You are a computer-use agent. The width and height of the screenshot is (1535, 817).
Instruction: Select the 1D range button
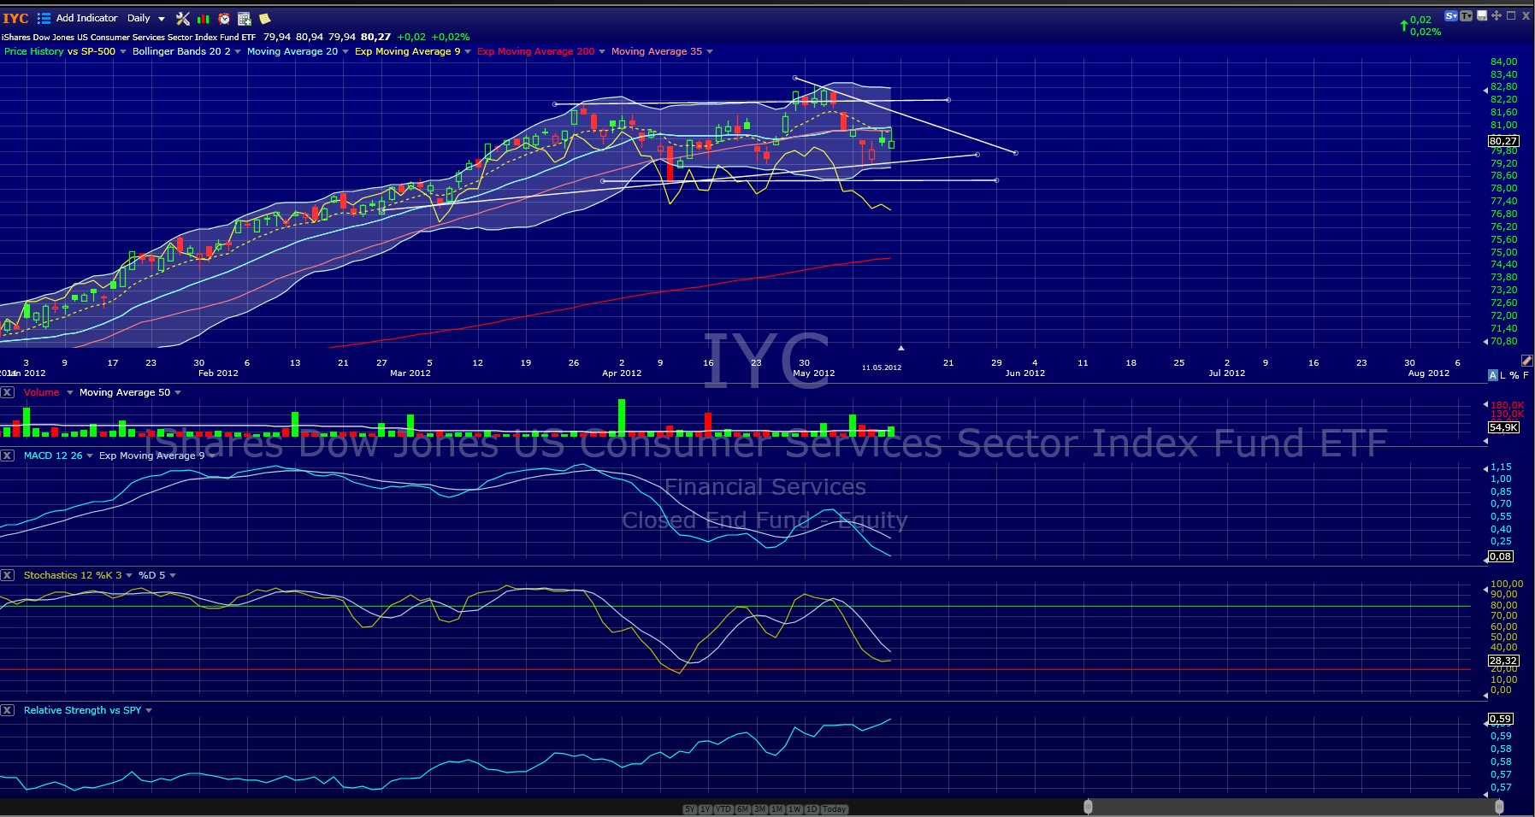pyautogui.click(x=812, y=809)
